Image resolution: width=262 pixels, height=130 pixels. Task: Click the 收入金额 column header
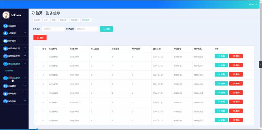pyautogui.click(x=95, y=49)
